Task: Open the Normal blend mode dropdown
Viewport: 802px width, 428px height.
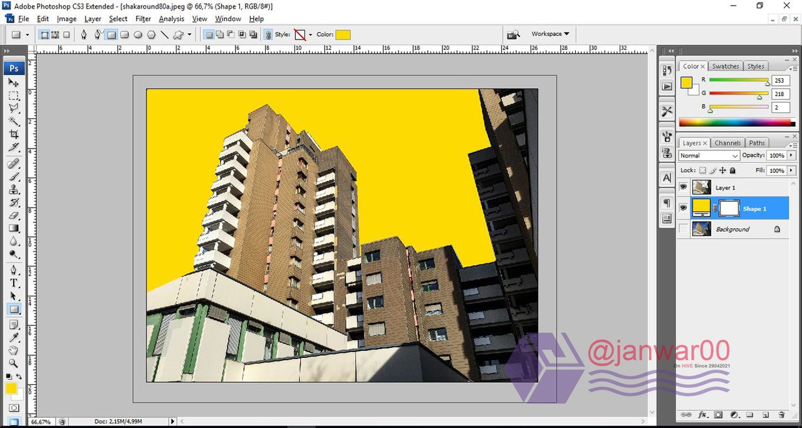Action: coord(709,155)
